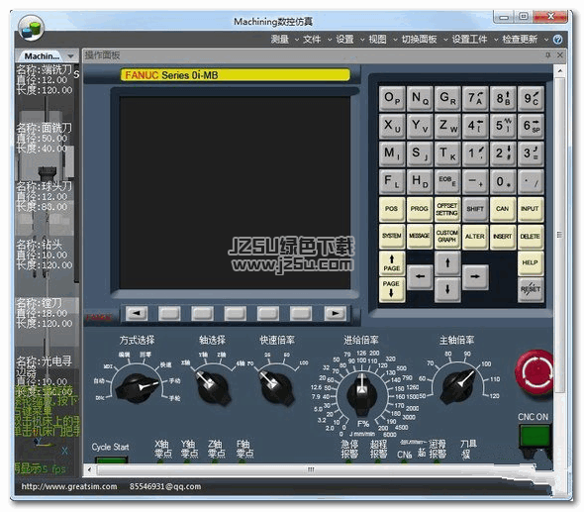Click the application logo orb
Image resolution: width=584 pixels, height=512 pixels.
[x=32, y=28]
